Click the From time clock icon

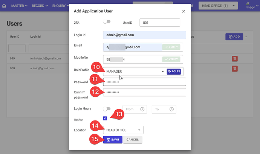[x=142, y=109]
